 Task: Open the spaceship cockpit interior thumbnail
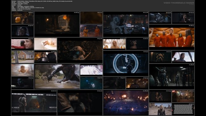point(160,17)
